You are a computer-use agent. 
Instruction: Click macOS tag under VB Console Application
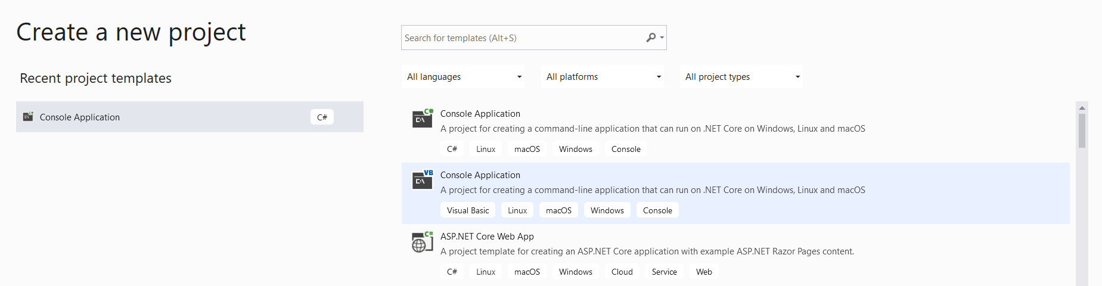tap(558, 210)
